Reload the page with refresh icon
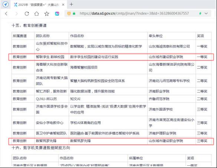 pyautogui.click(x=27, y=14)
